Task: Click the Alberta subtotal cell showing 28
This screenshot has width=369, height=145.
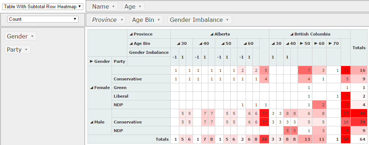Action: tap(264, 139)
